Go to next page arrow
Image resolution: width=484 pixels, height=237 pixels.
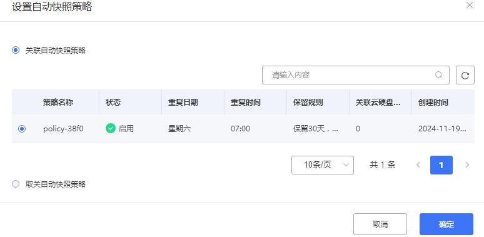[467, 165]
